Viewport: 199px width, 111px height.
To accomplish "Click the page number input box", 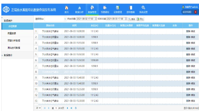I will [x=56, y=108].
